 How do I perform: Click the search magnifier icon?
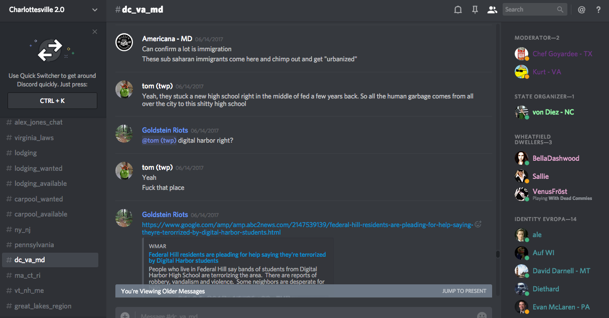560,10
